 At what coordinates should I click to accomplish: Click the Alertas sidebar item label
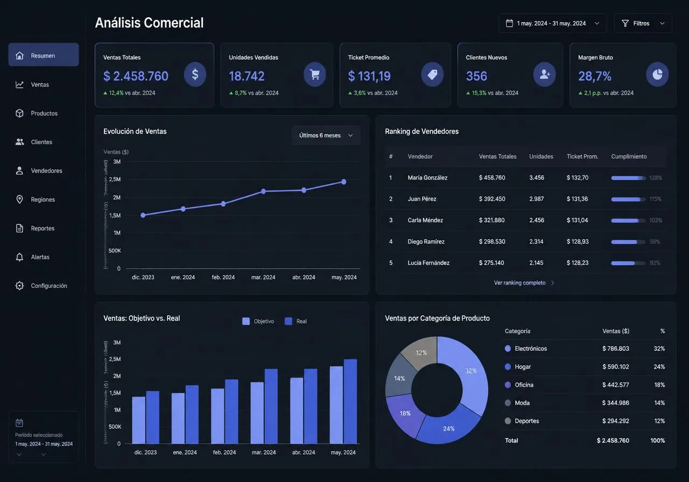40,257
